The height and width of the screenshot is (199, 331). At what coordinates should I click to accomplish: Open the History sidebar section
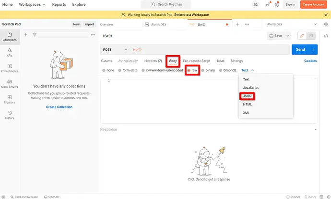tap(10, 115)
